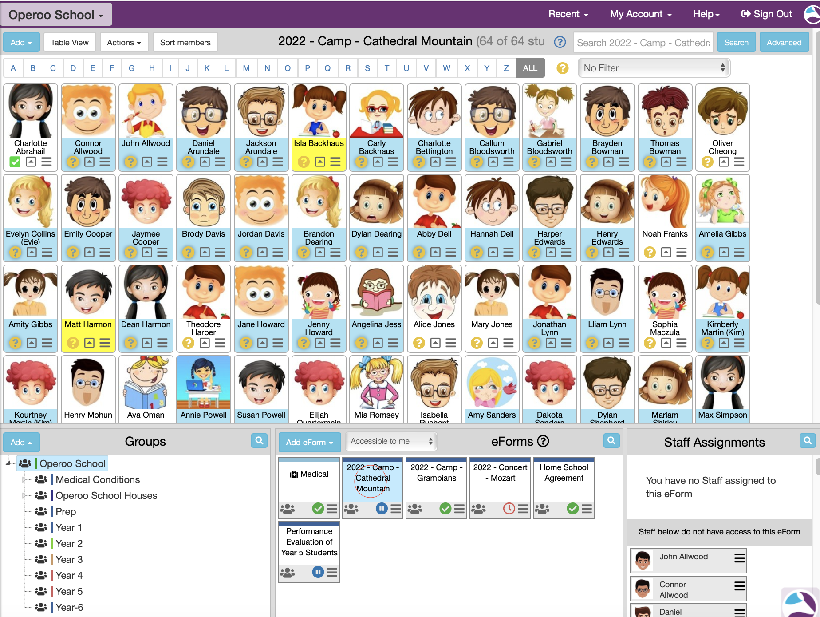This screenshot has height=617, width=820.
Task: Toggle green checkmark for Charlotte Abrahail
Action: (x=15, y=162)
